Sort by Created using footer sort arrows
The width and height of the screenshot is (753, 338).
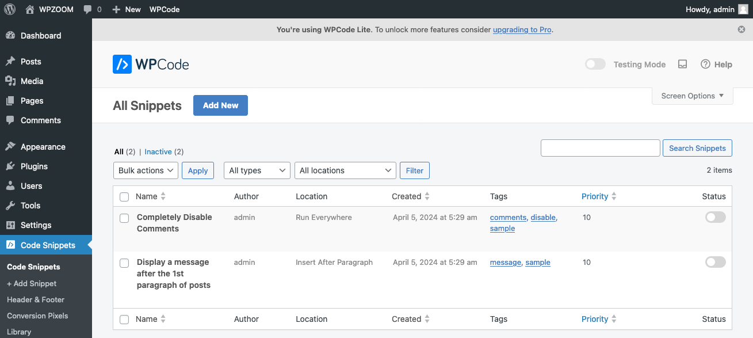click(427, 319)
